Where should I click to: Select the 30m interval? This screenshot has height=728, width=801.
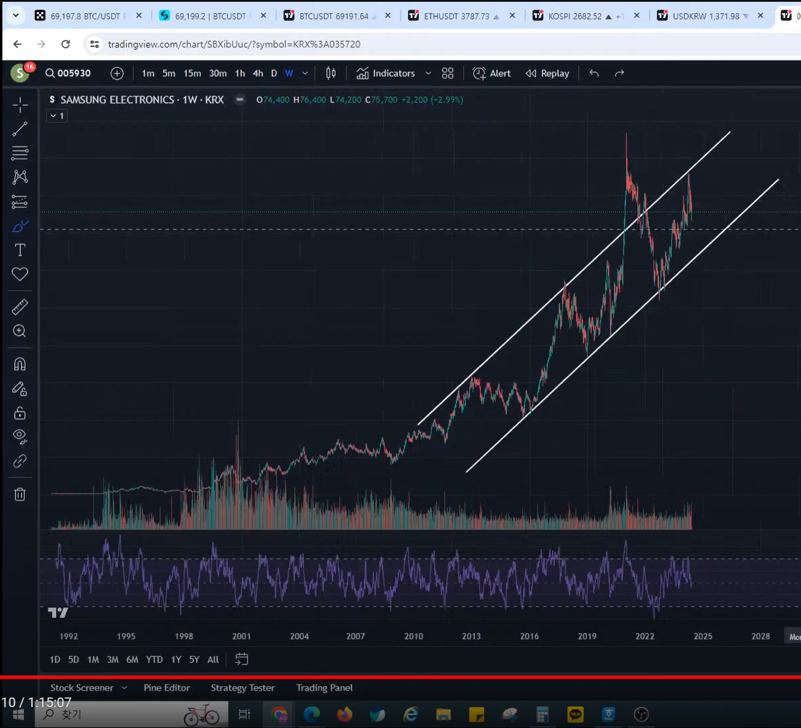218,73
